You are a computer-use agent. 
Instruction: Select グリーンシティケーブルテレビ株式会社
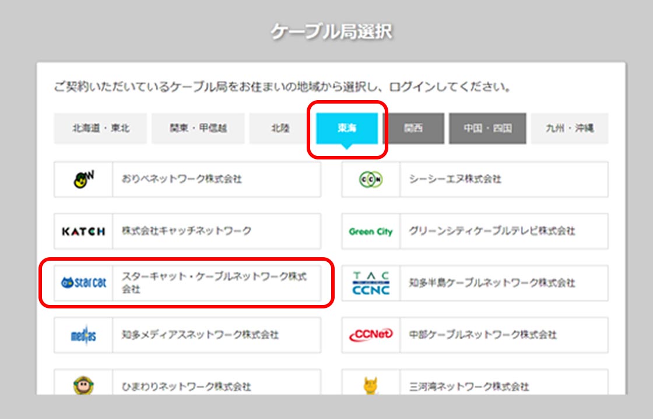point(475,232)
